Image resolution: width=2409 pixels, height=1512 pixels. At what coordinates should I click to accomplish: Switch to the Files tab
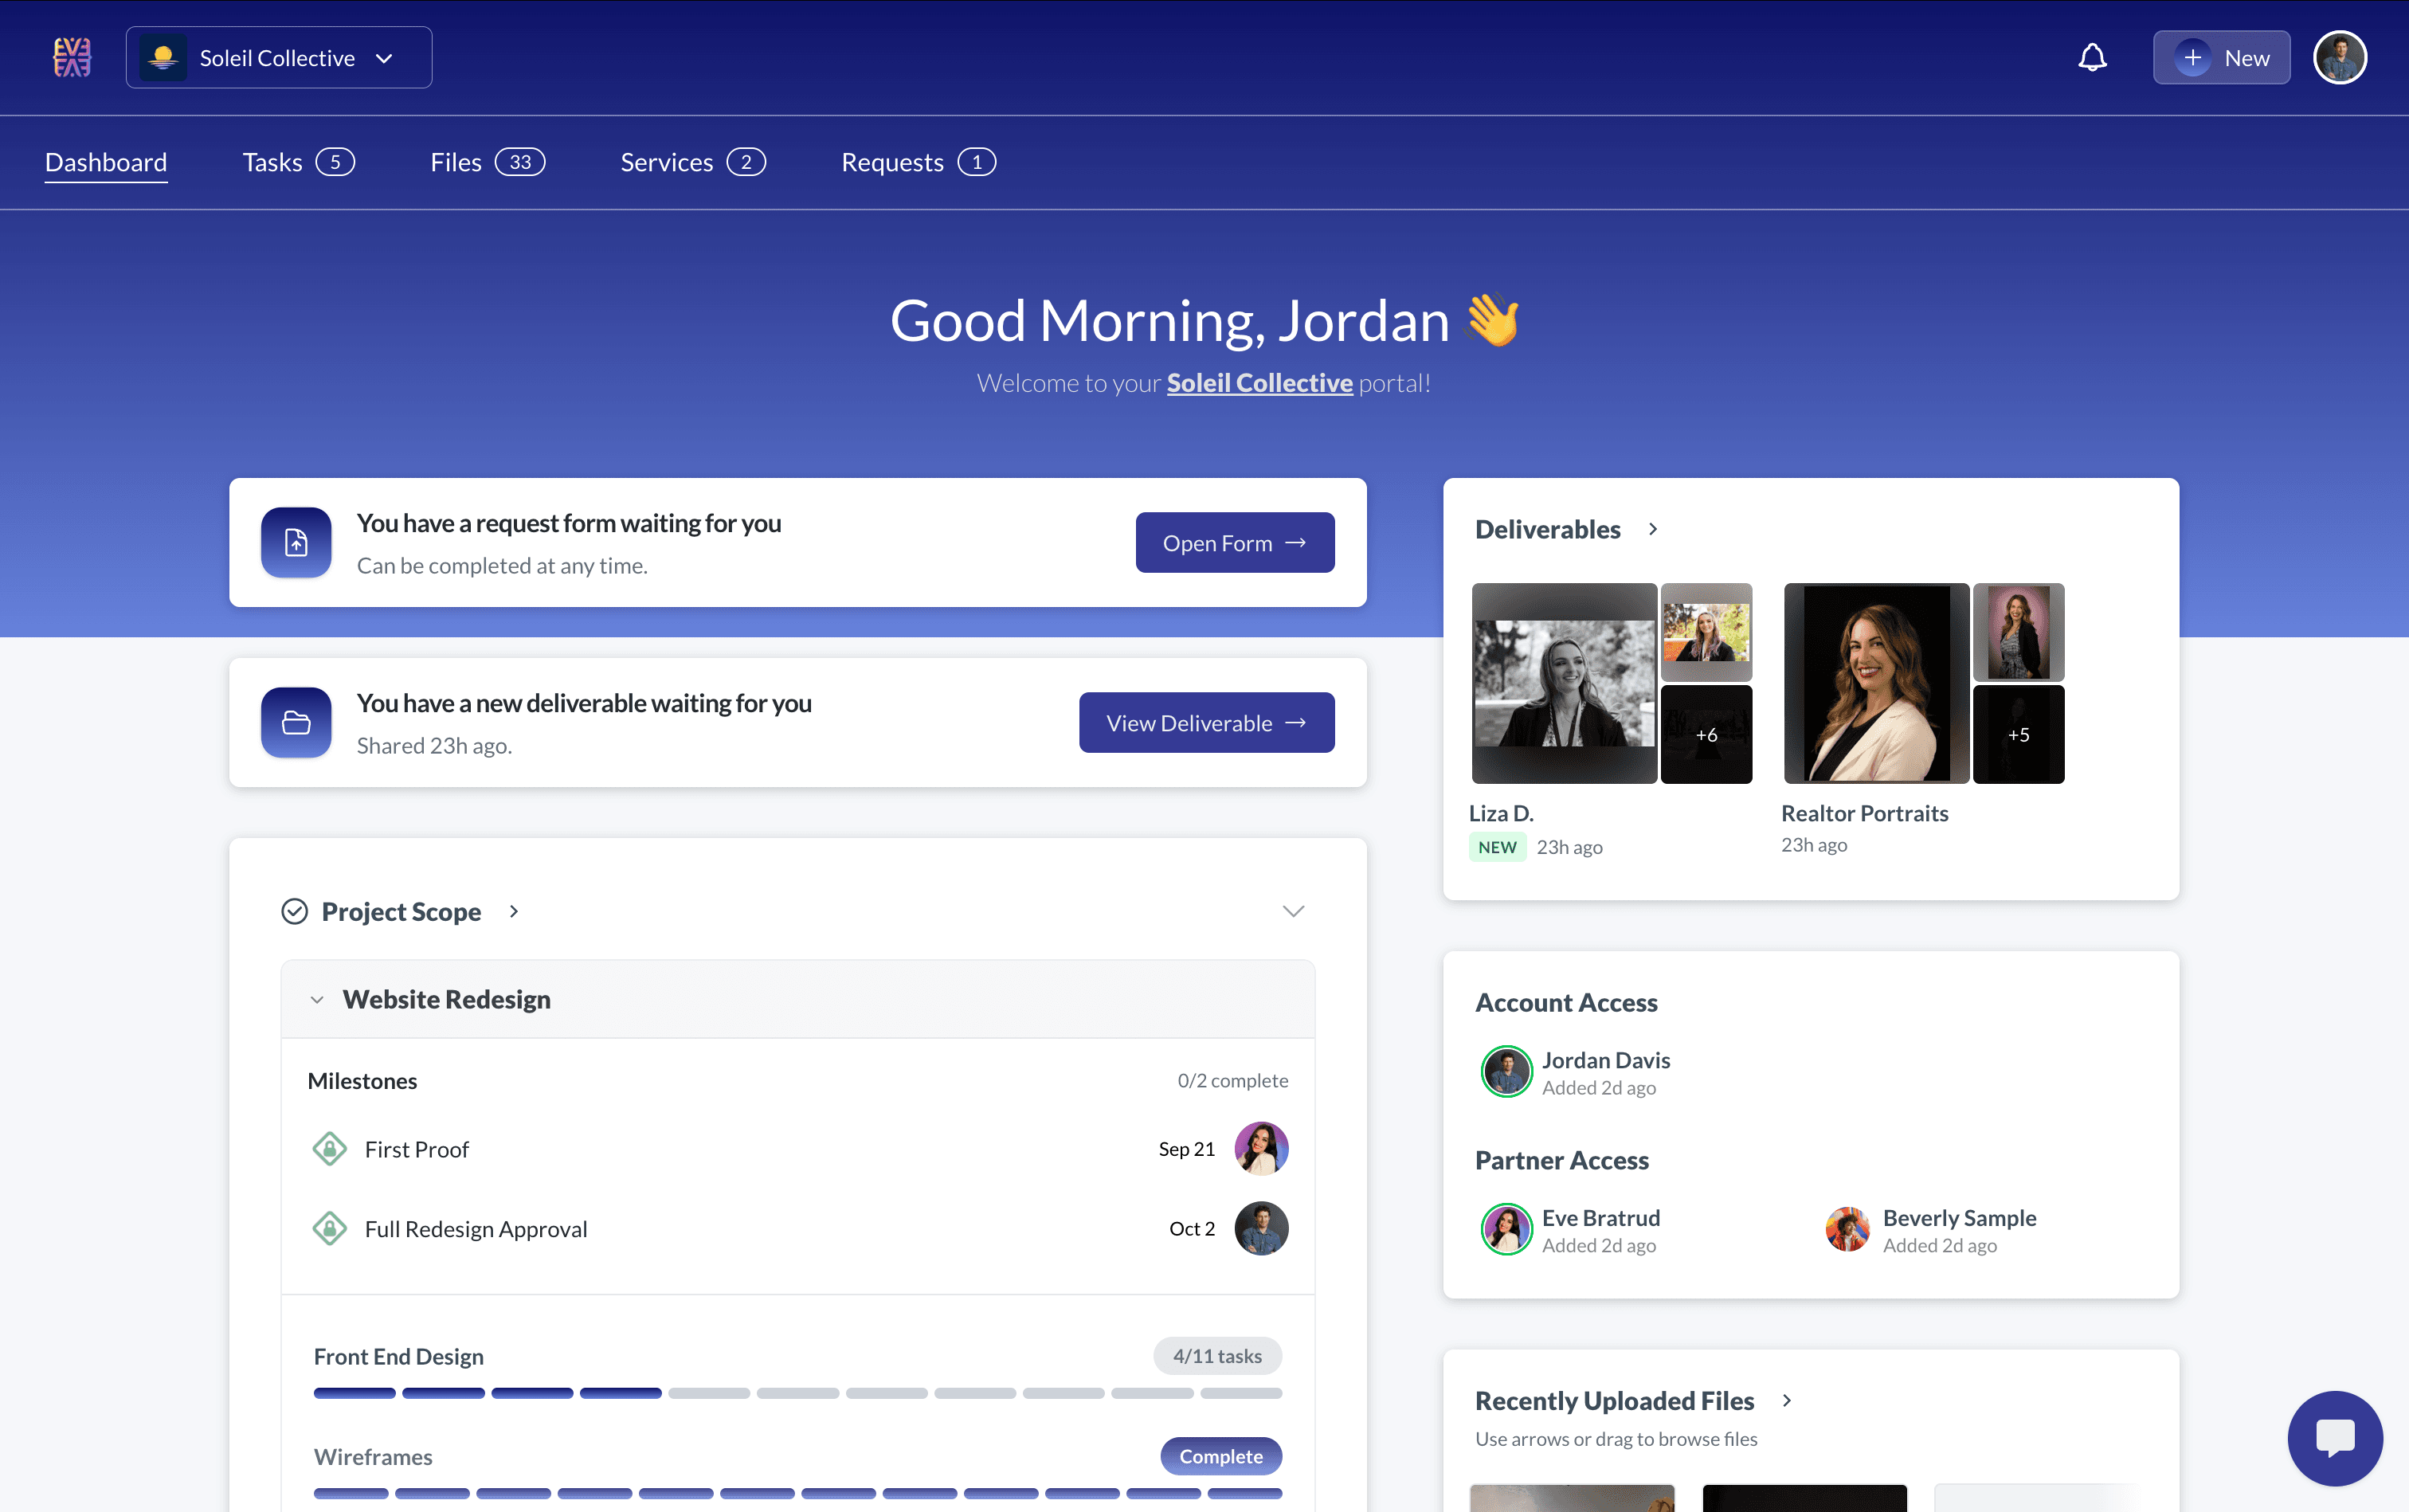pos(487,162)
